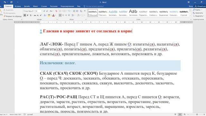Viewport: 206px width, 116px height.
Task: Open Абзац paragraph dialog launcher
Action: [86, 19]
